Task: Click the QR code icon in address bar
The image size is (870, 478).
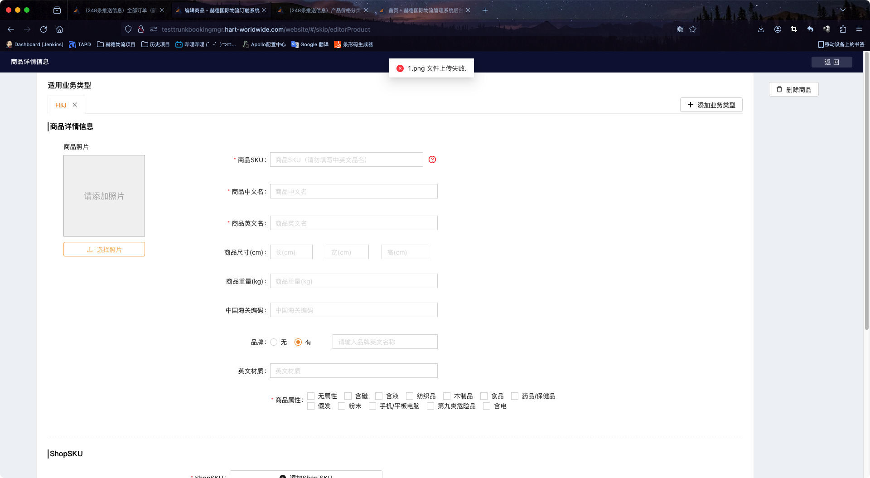Action: pyautogui.click(x=680, y=29)
